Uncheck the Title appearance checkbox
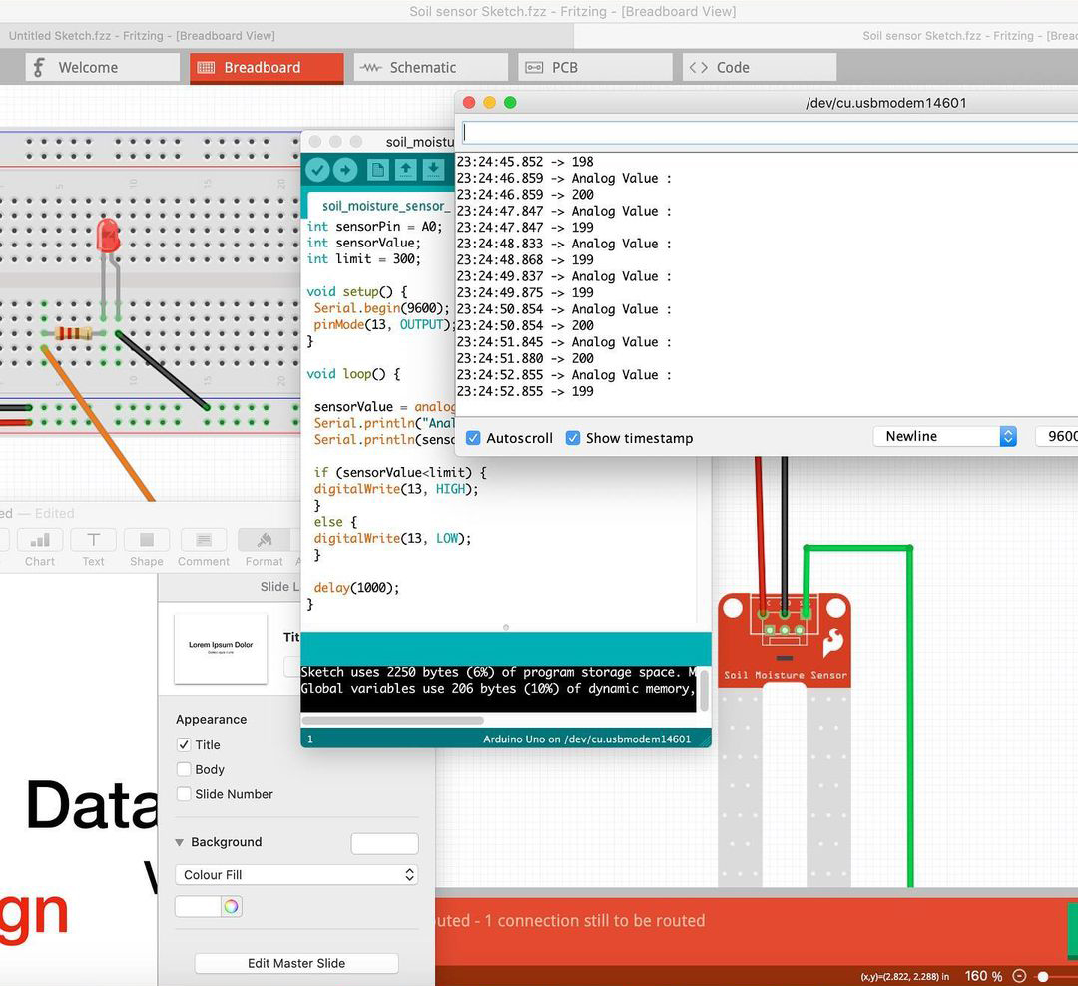The image size is (1078, 986). coord(184,744)
